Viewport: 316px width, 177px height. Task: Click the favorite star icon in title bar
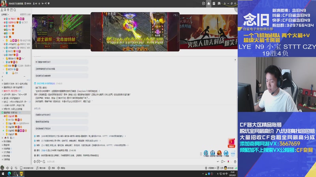(39, 4)
